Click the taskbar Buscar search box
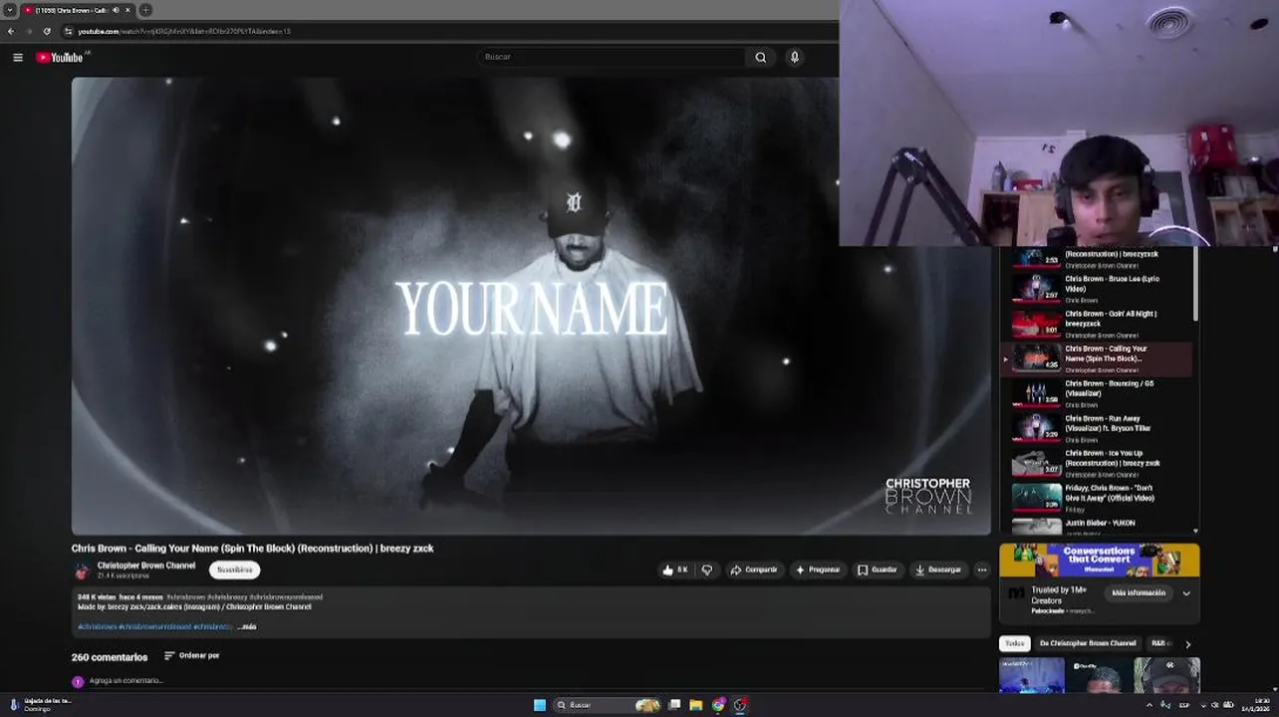This screenshot has height=717, width=1279. [x=609, y=705]
